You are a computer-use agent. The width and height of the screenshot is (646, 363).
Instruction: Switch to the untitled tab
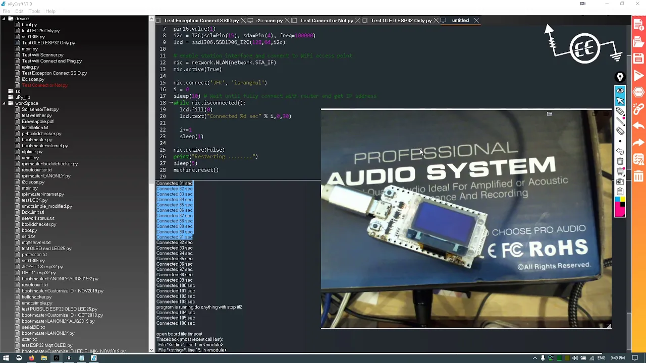(x=460, y=21)
